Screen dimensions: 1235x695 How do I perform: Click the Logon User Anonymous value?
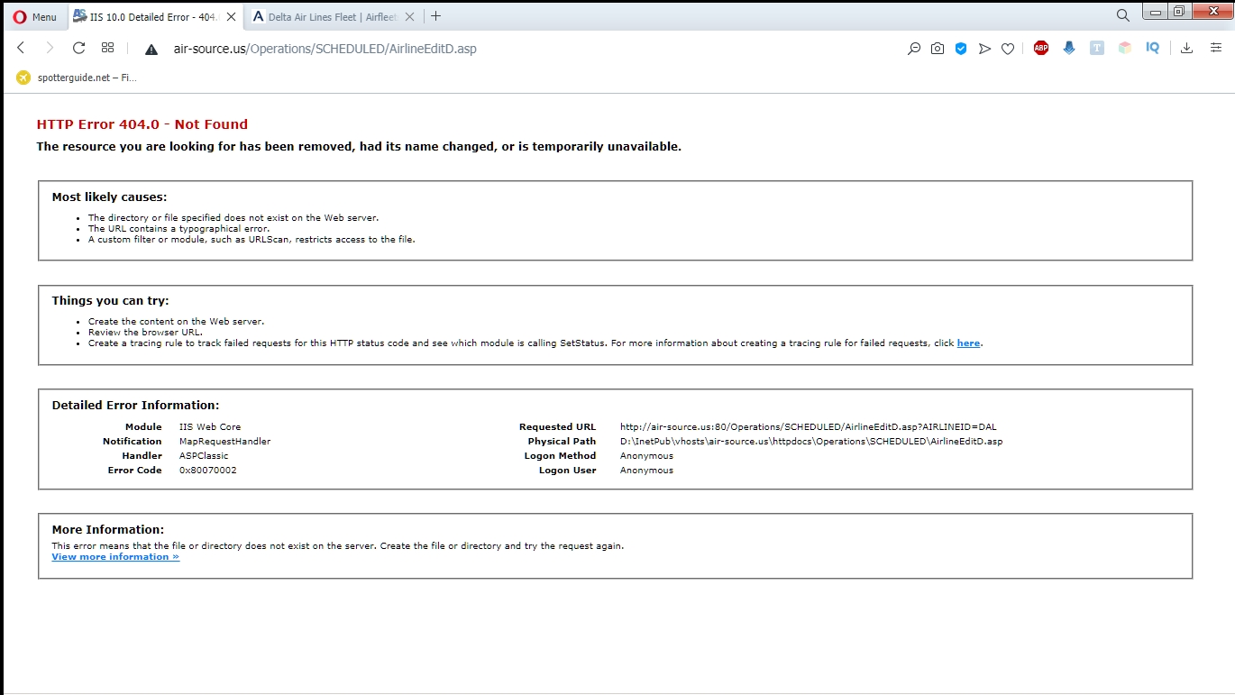coord(646,471)
